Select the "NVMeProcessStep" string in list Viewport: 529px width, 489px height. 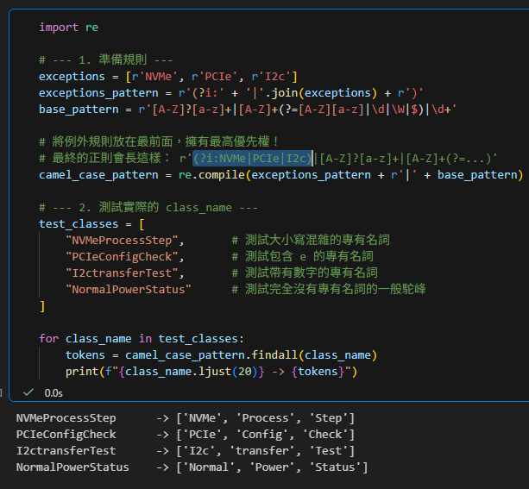[124, 240]
